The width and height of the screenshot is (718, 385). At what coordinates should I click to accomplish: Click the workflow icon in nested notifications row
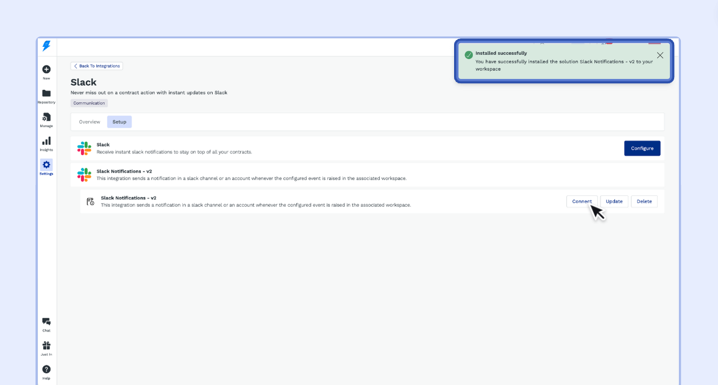(91, 201)
